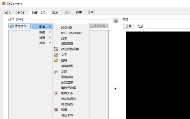Open the 设置 tab
This screenshot has width=190, height=119.
point(79,13)
